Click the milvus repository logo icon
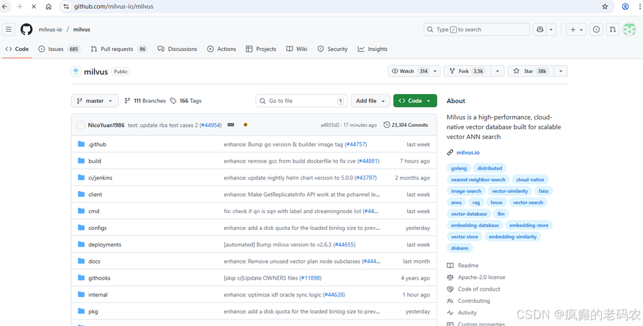 point(76,72)
